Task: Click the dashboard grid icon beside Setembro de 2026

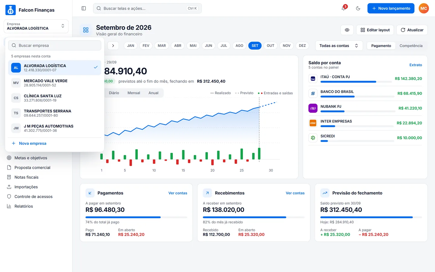Action: point(86,30)
